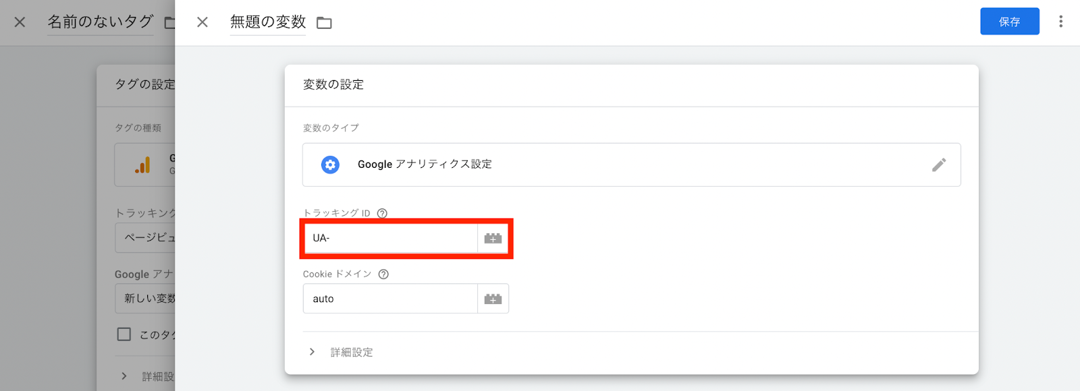Open the 新しい変数 settings dropdown in tag panel

(145, 299)
